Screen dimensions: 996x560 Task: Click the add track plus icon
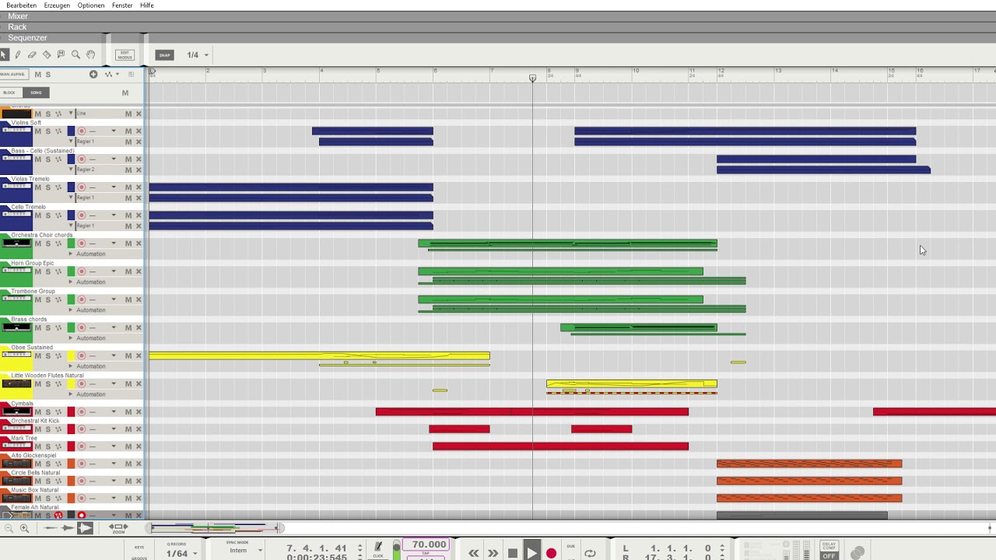pyautogui.click(x=93, y=75)
